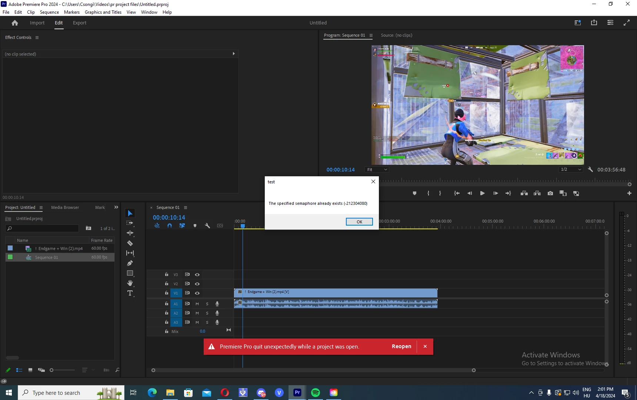Image resolution: width=637 pixels, height=400 pixels.
Task: Add marker in Program monitor
Action: click(414, 193)
